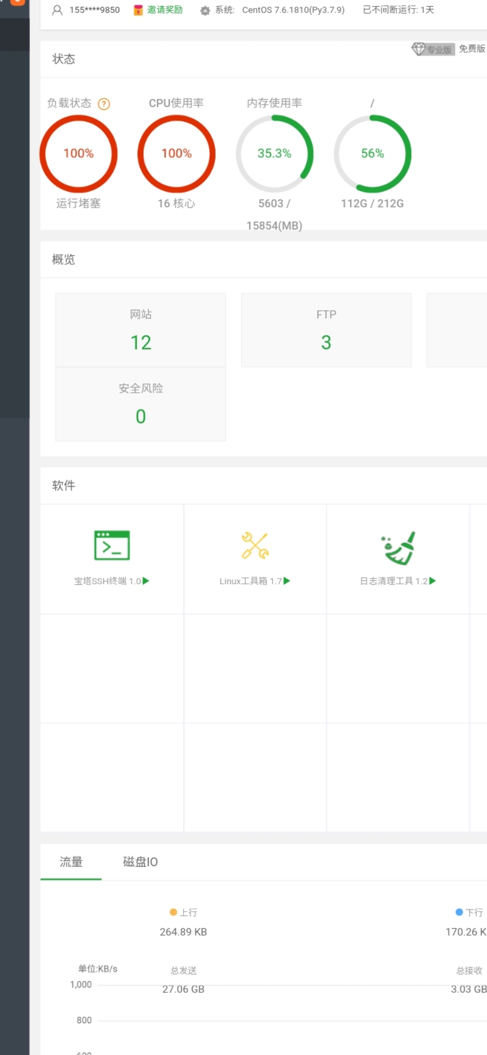The height and width of the screenshot is (1055, 487).
Task: Toggle the 上行 orange legend marker
Action: [x=173, y=912]
